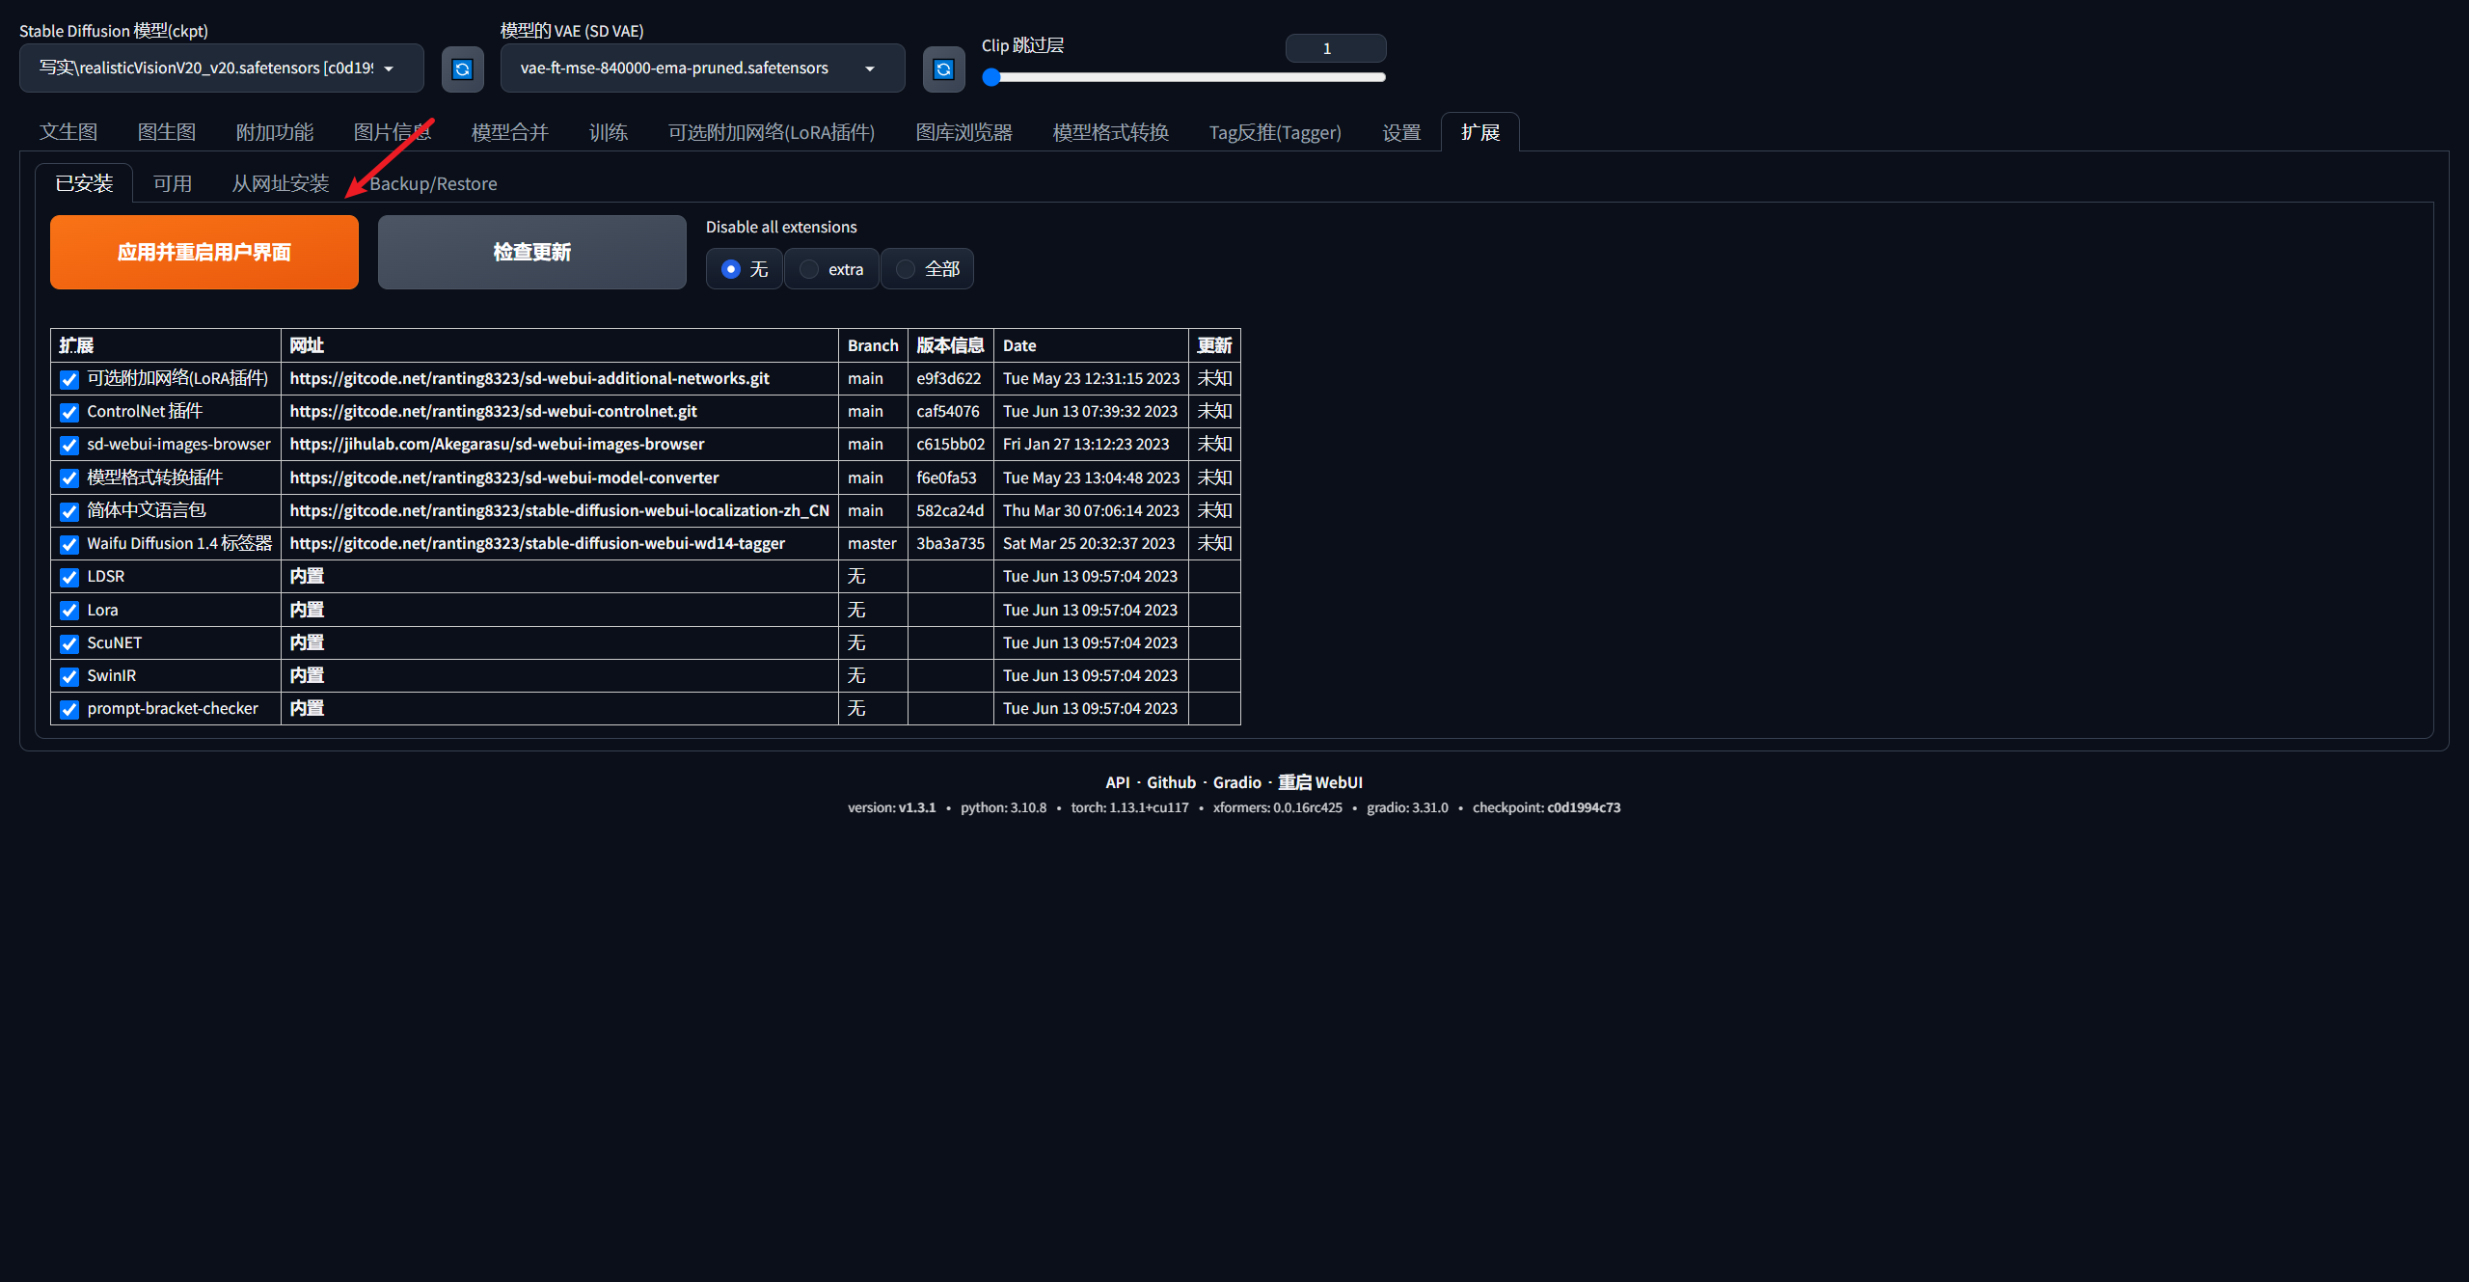Click the Github footer link

coord(1171,782)
